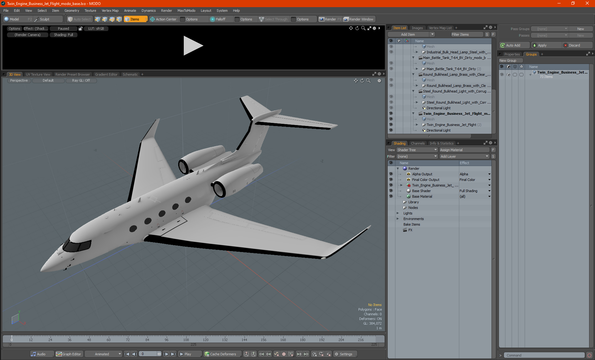Viewport: 595px width, 360px height.
Task: Click the record keyframe circle icon
Action: [x=284, y=354]
